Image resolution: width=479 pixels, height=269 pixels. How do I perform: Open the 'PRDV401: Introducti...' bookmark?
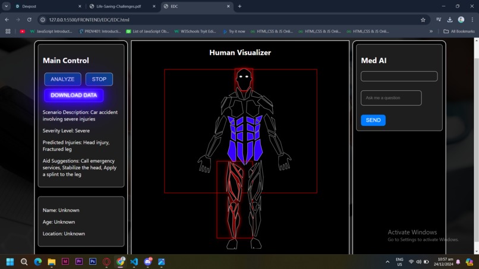click(100, 31)
